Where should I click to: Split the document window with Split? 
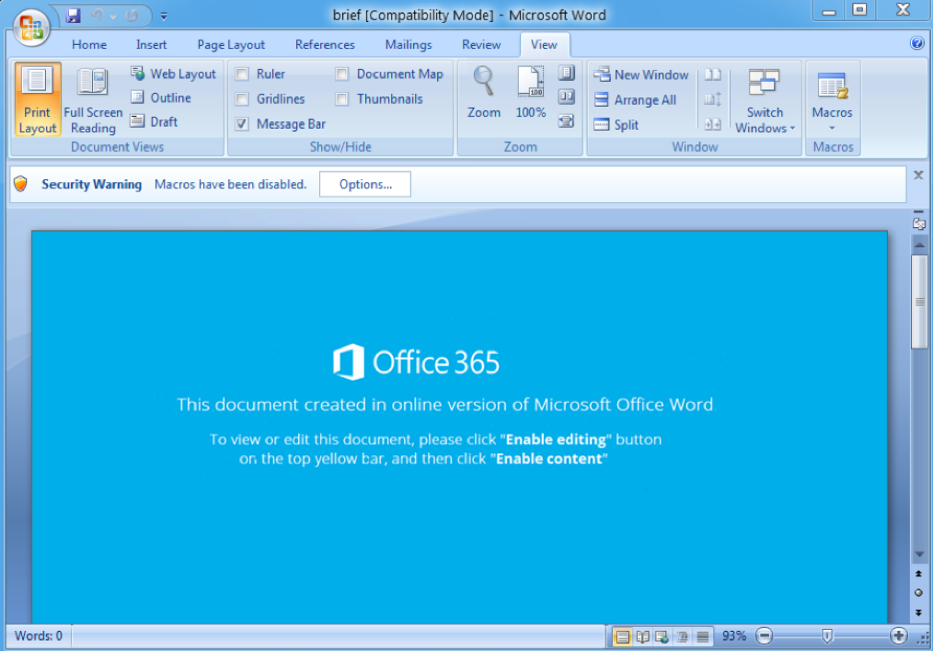[x=616, y=125]
